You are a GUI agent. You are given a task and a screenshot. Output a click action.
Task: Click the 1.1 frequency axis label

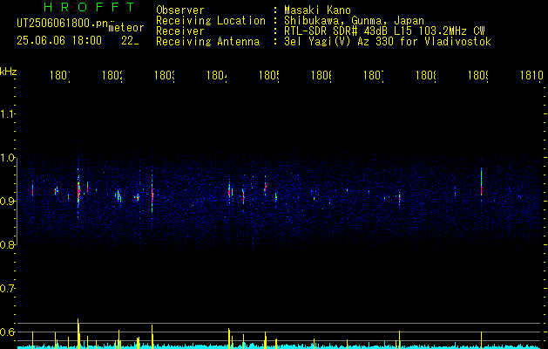click(x=8, y=113)
